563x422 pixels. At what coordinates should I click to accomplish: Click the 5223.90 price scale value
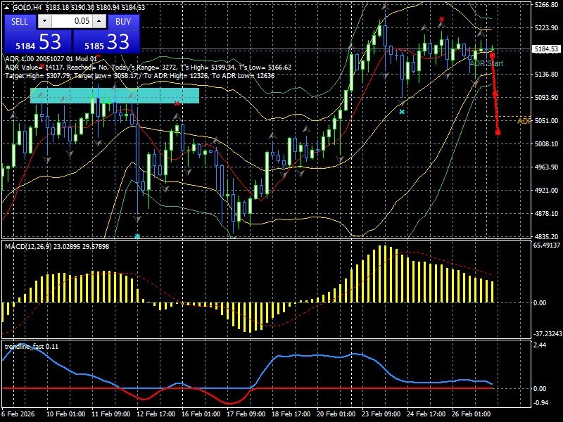547,28
